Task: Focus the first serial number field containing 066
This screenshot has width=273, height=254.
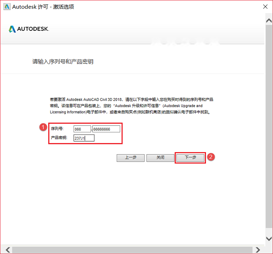Action: tap(82, 129)
